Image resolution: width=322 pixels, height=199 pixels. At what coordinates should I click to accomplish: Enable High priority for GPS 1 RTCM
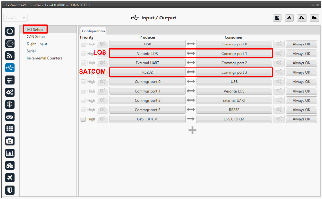83,119
